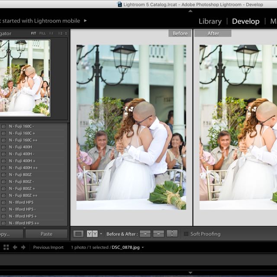This screenshot has height=277, width=277.
Task: Enable the Soft Proofing checkbox
Action: (186, 234)
